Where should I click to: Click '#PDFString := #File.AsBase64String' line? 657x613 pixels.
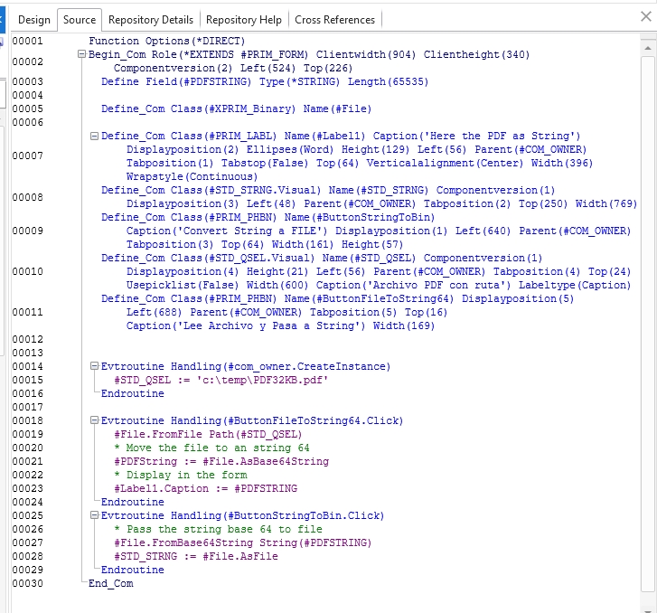point(221,461)
